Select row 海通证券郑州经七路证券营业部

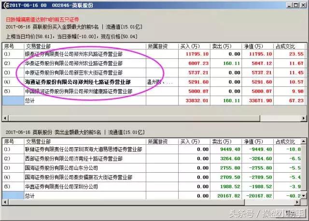click(154, 82)
